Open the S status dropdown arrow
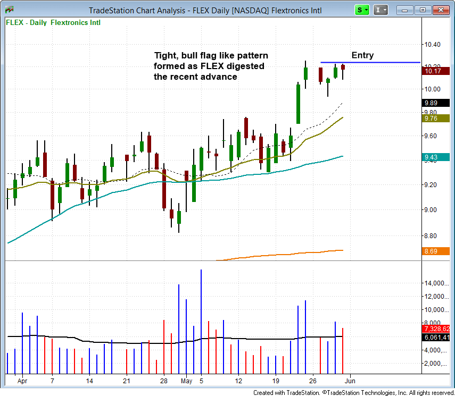Screen dimensions: 455x396 [x=365, y=10]
